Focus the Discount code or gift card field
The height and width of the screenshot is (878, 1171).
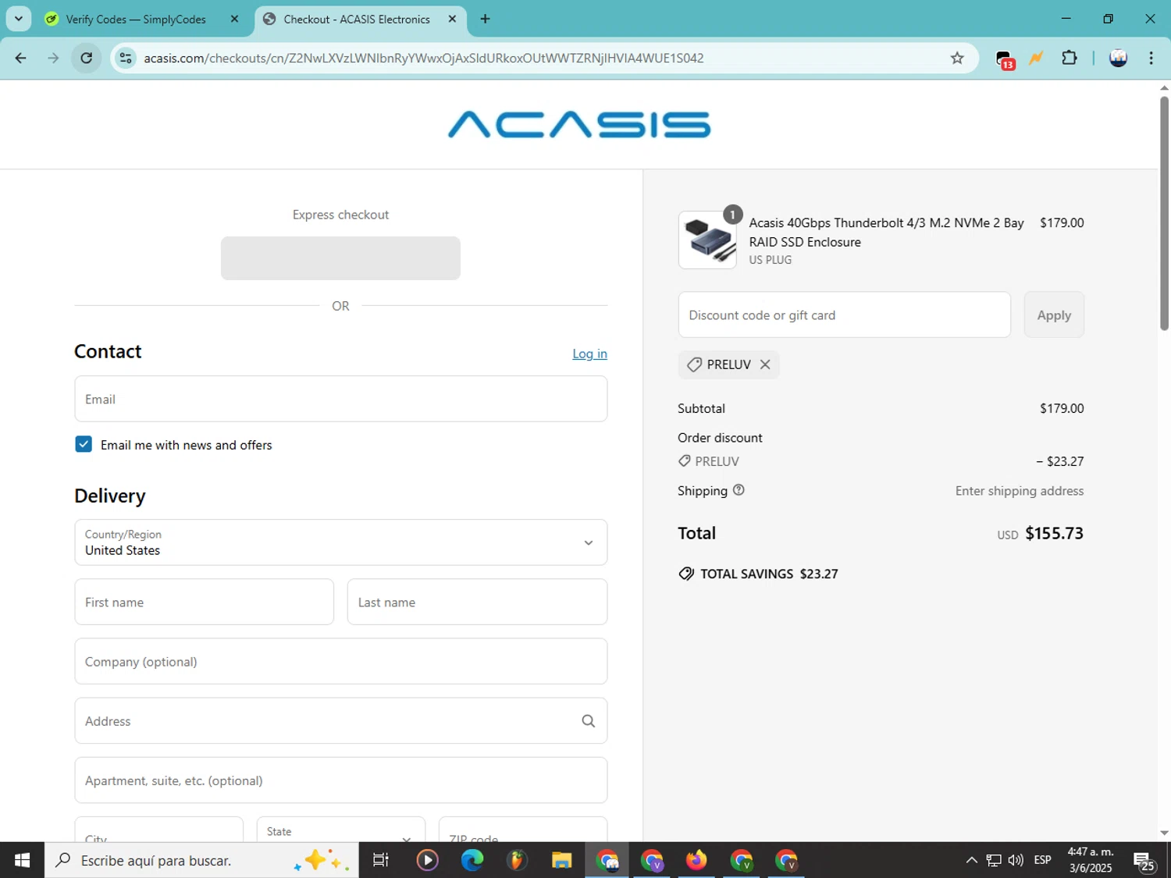[x=845, y=315]
